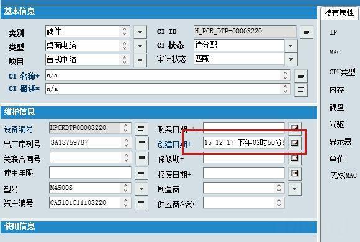This screenshot has height=242, width=360.
Task: Click the CPU类型 attribute label
Action: pos(343,72)
